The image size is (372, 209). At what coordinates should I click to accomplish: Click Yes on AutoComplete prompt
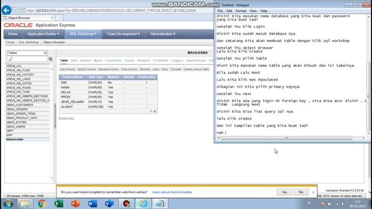[x=284, y=192]
